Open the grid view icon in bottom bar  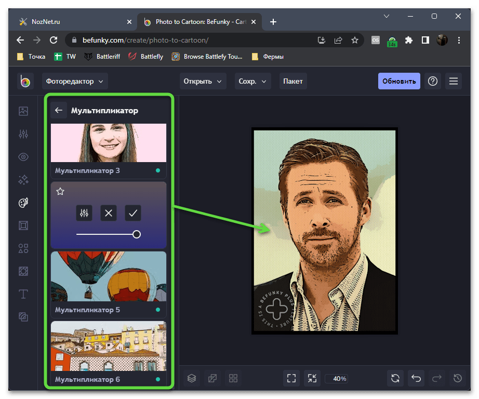pos(233,379)
